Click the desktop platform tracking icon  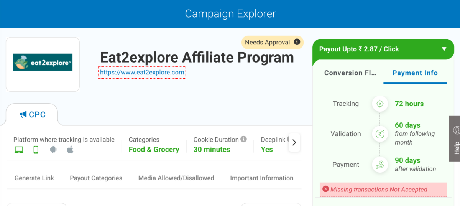(19, 150)
